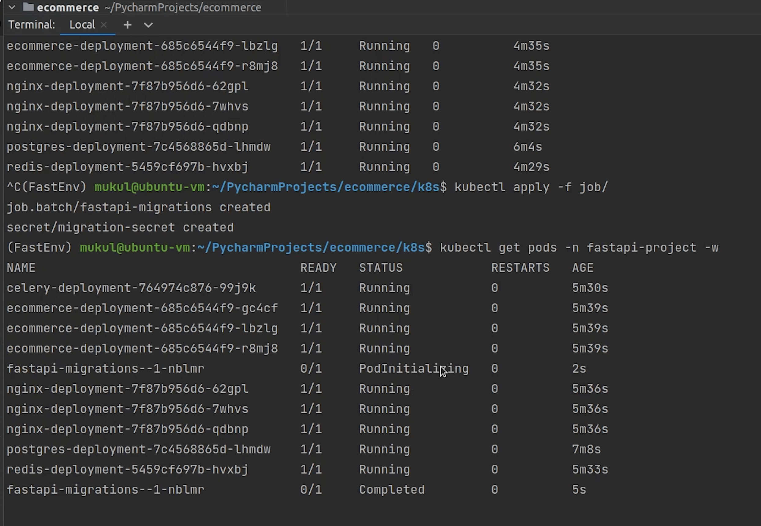The image size is (761, 526).
Task: Open a new terminal session with plus
Action: 127,25
